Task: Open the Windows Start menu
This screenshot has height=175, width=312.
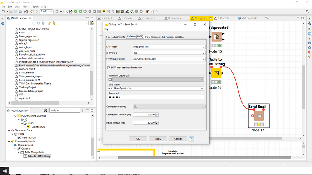Action: click(5, 171)
